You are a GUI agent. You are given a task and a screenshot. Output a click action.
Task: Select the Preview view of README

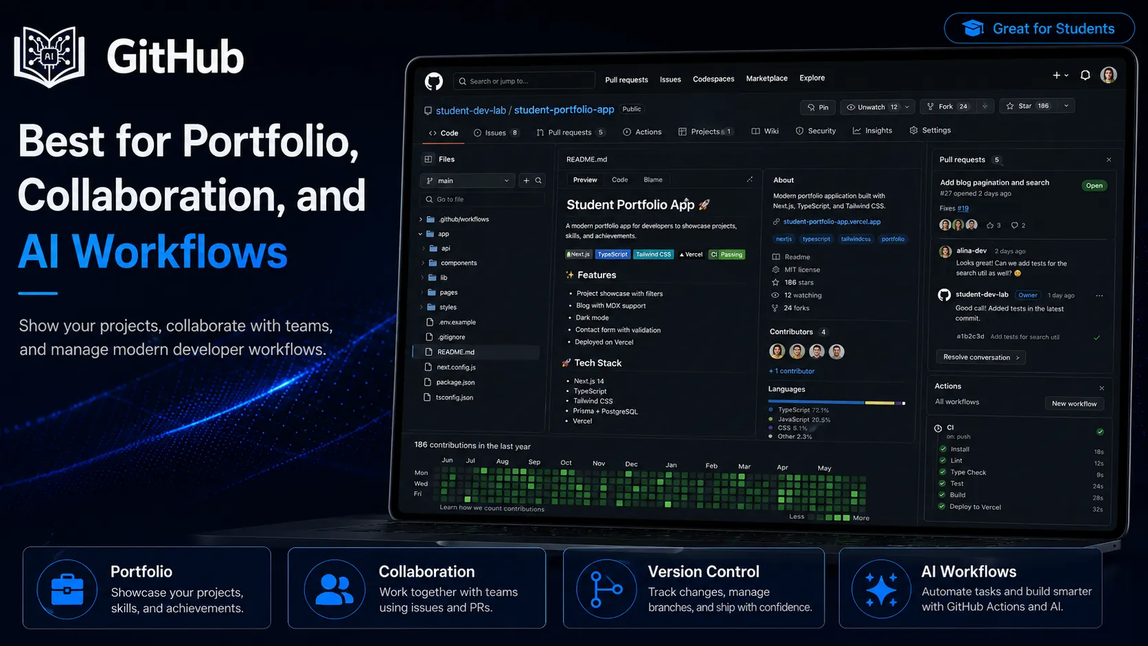click(x=585, y=180)
